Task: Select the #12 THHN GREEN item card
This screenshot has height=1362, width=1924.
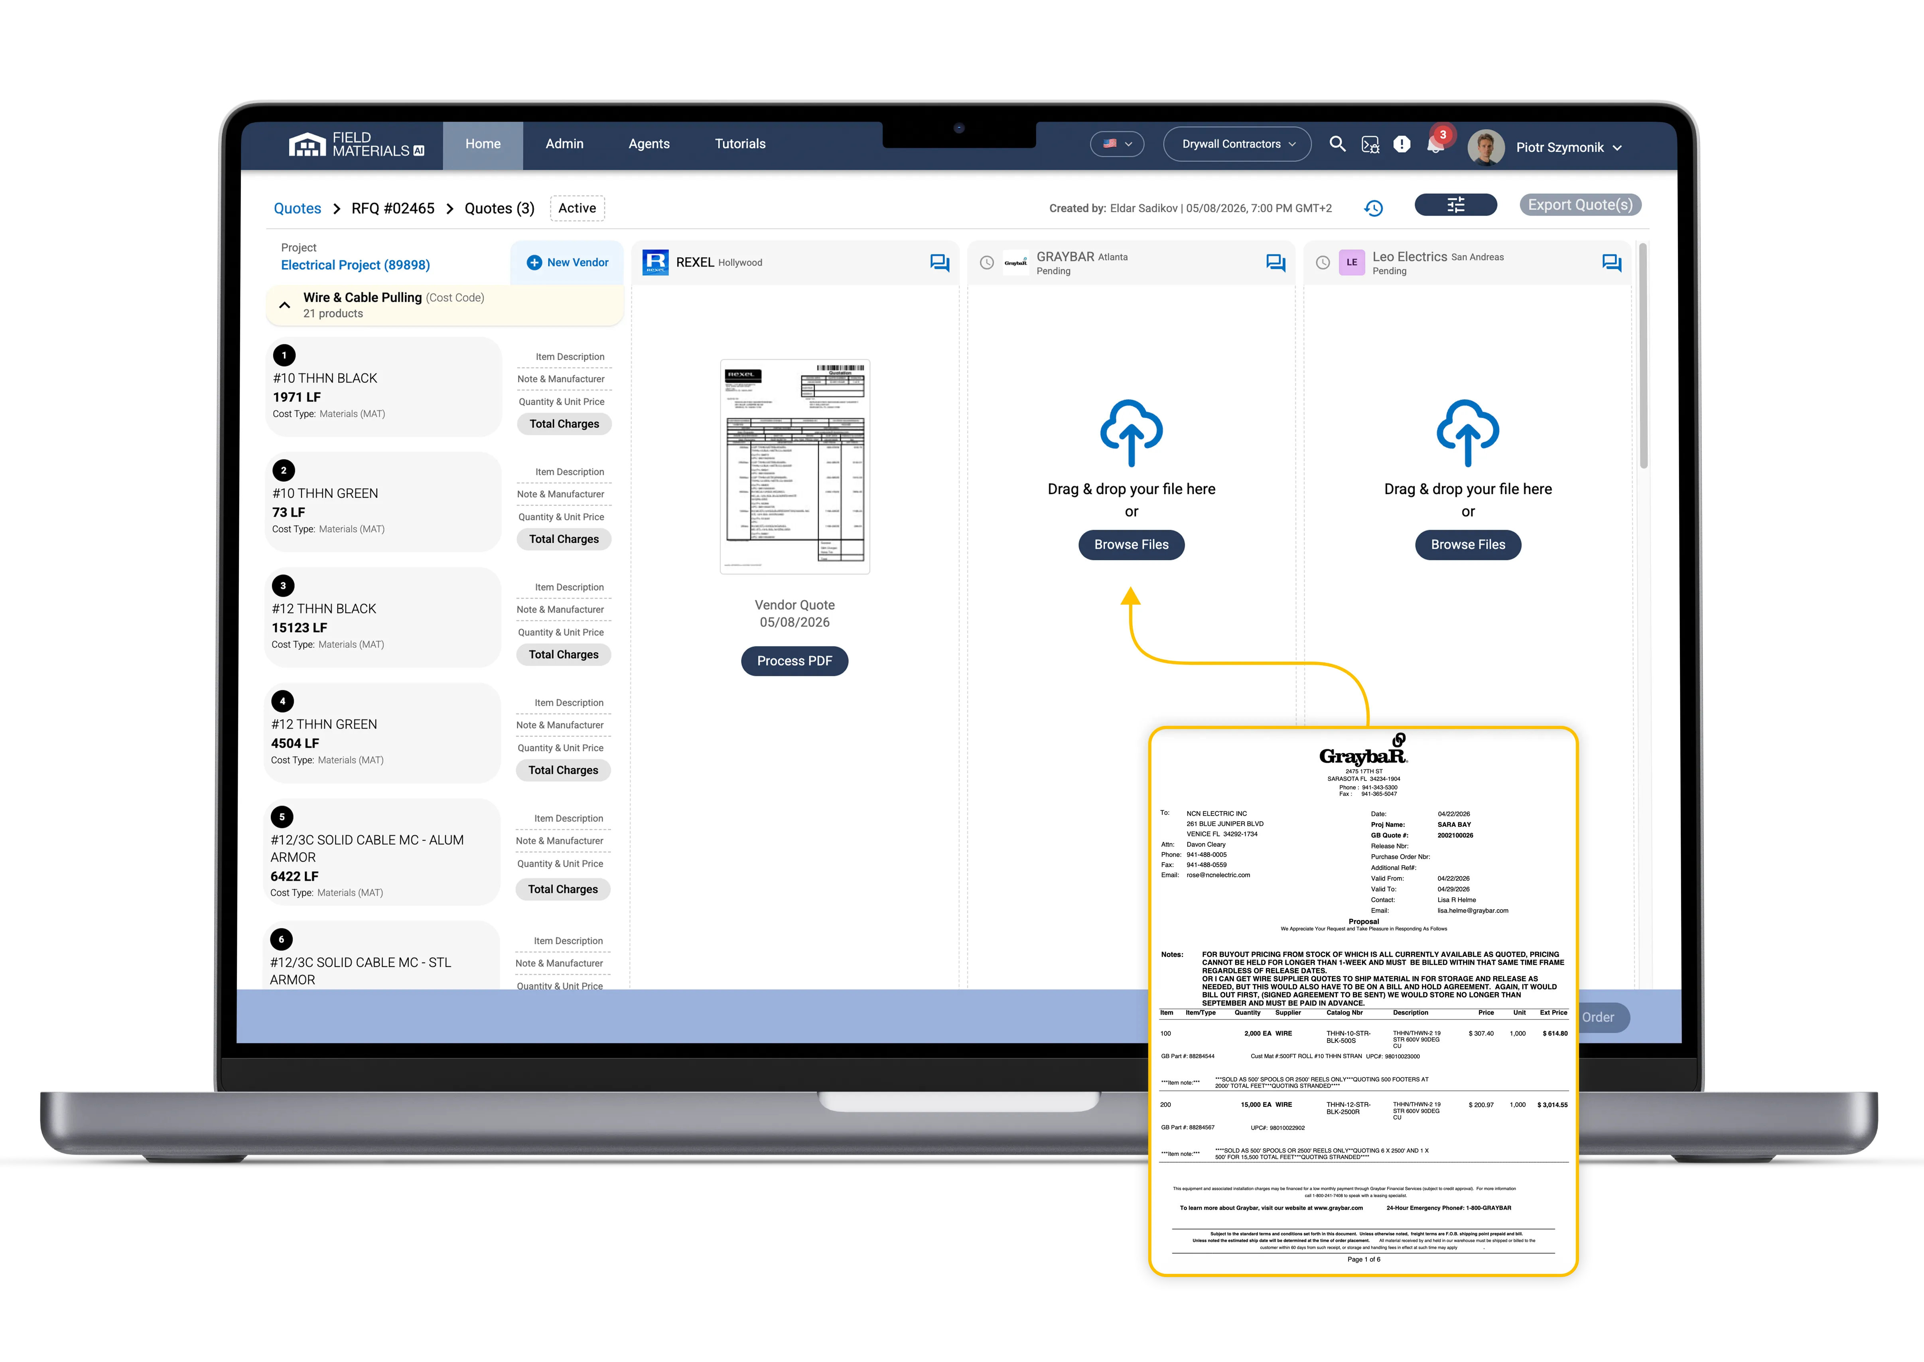Action: pos(382,733)
